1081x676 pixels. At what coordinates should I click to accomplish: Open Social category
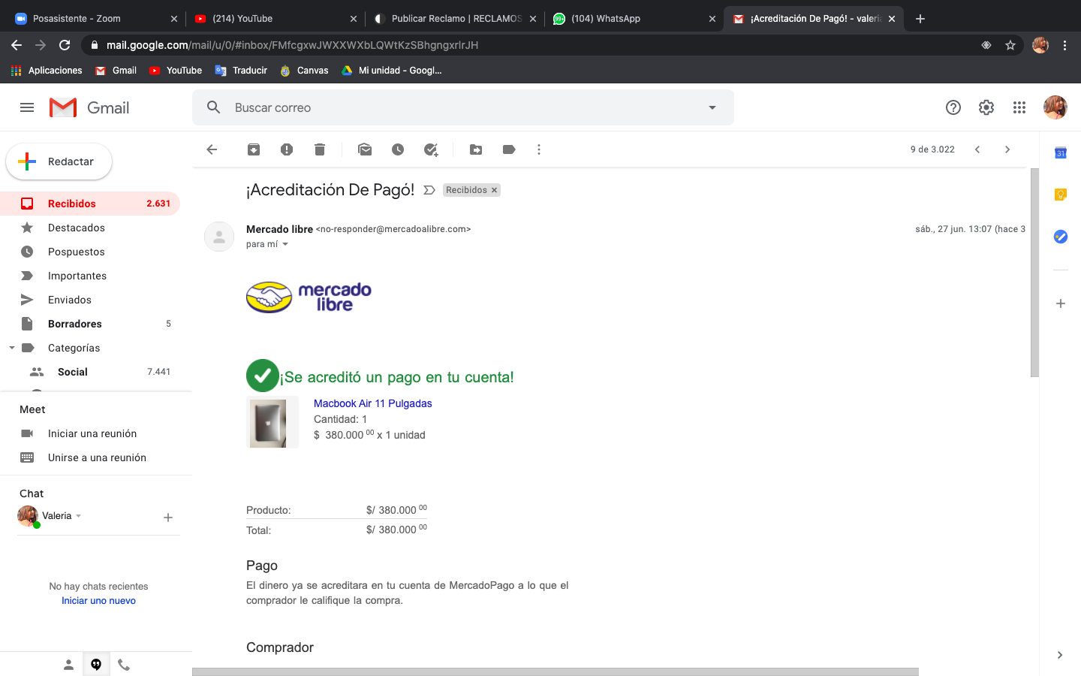click(90, 372)
